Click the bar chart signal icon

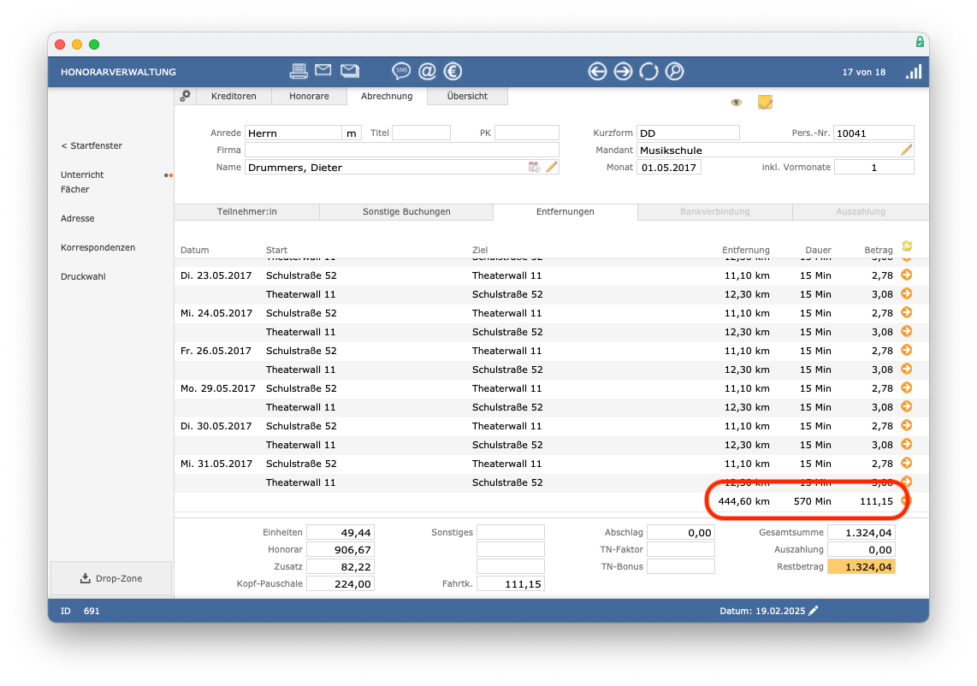(x=914, y=72)
